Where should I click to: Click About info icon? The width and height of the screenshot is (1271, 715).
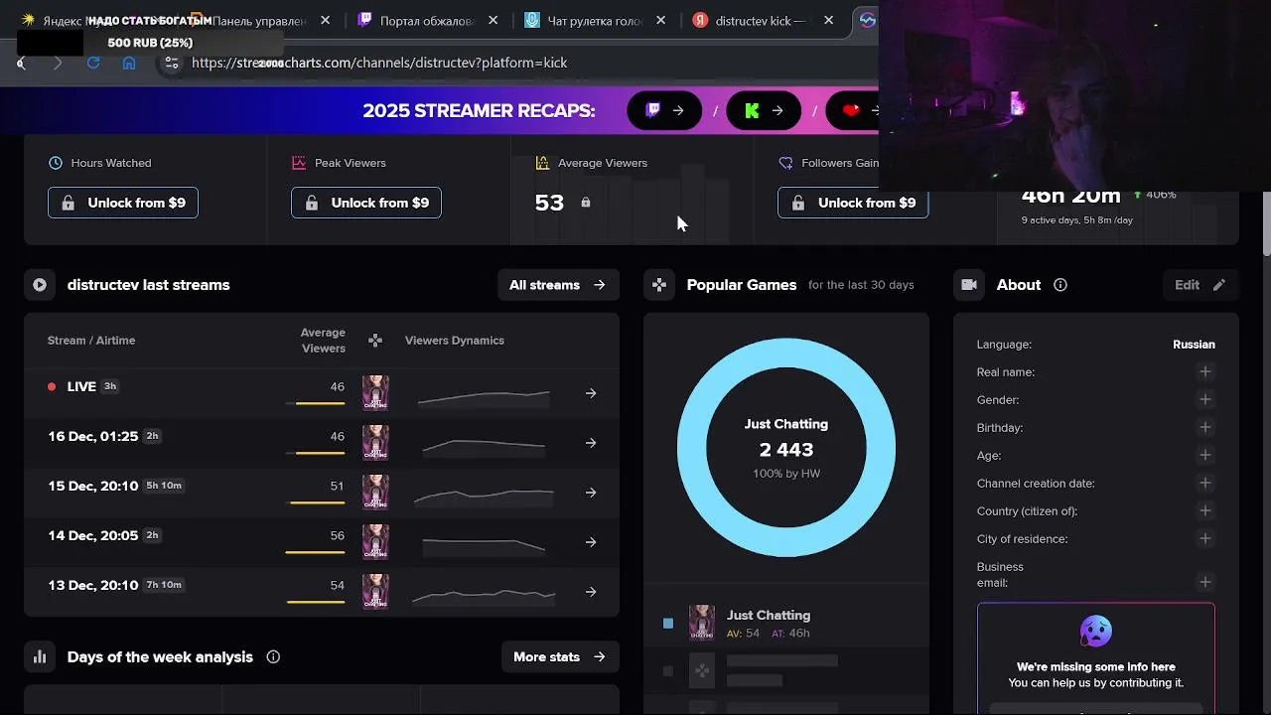[1060, 285]
